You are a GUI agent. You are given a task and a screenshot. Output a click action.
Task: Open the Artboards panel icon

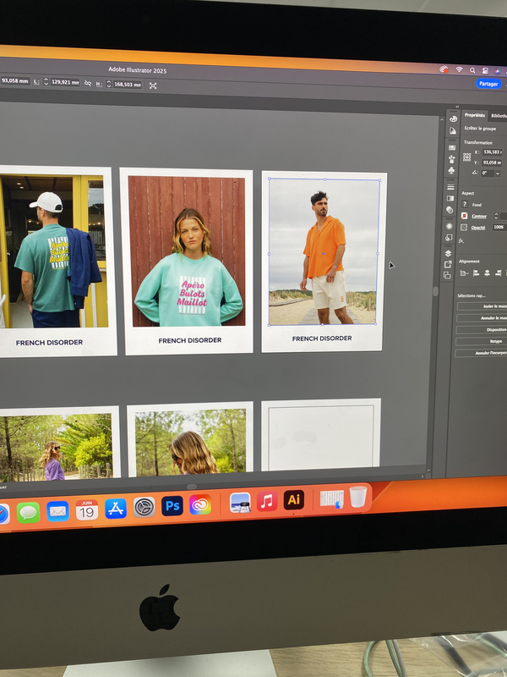tap(448, 275)
